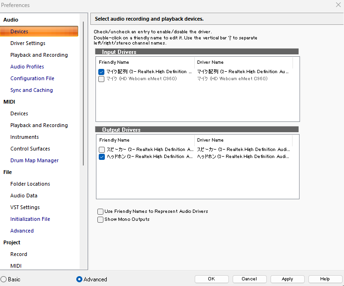Screen dimensions: 344x286
Task: Click the Cancel button
Action: tap(249, 279)
